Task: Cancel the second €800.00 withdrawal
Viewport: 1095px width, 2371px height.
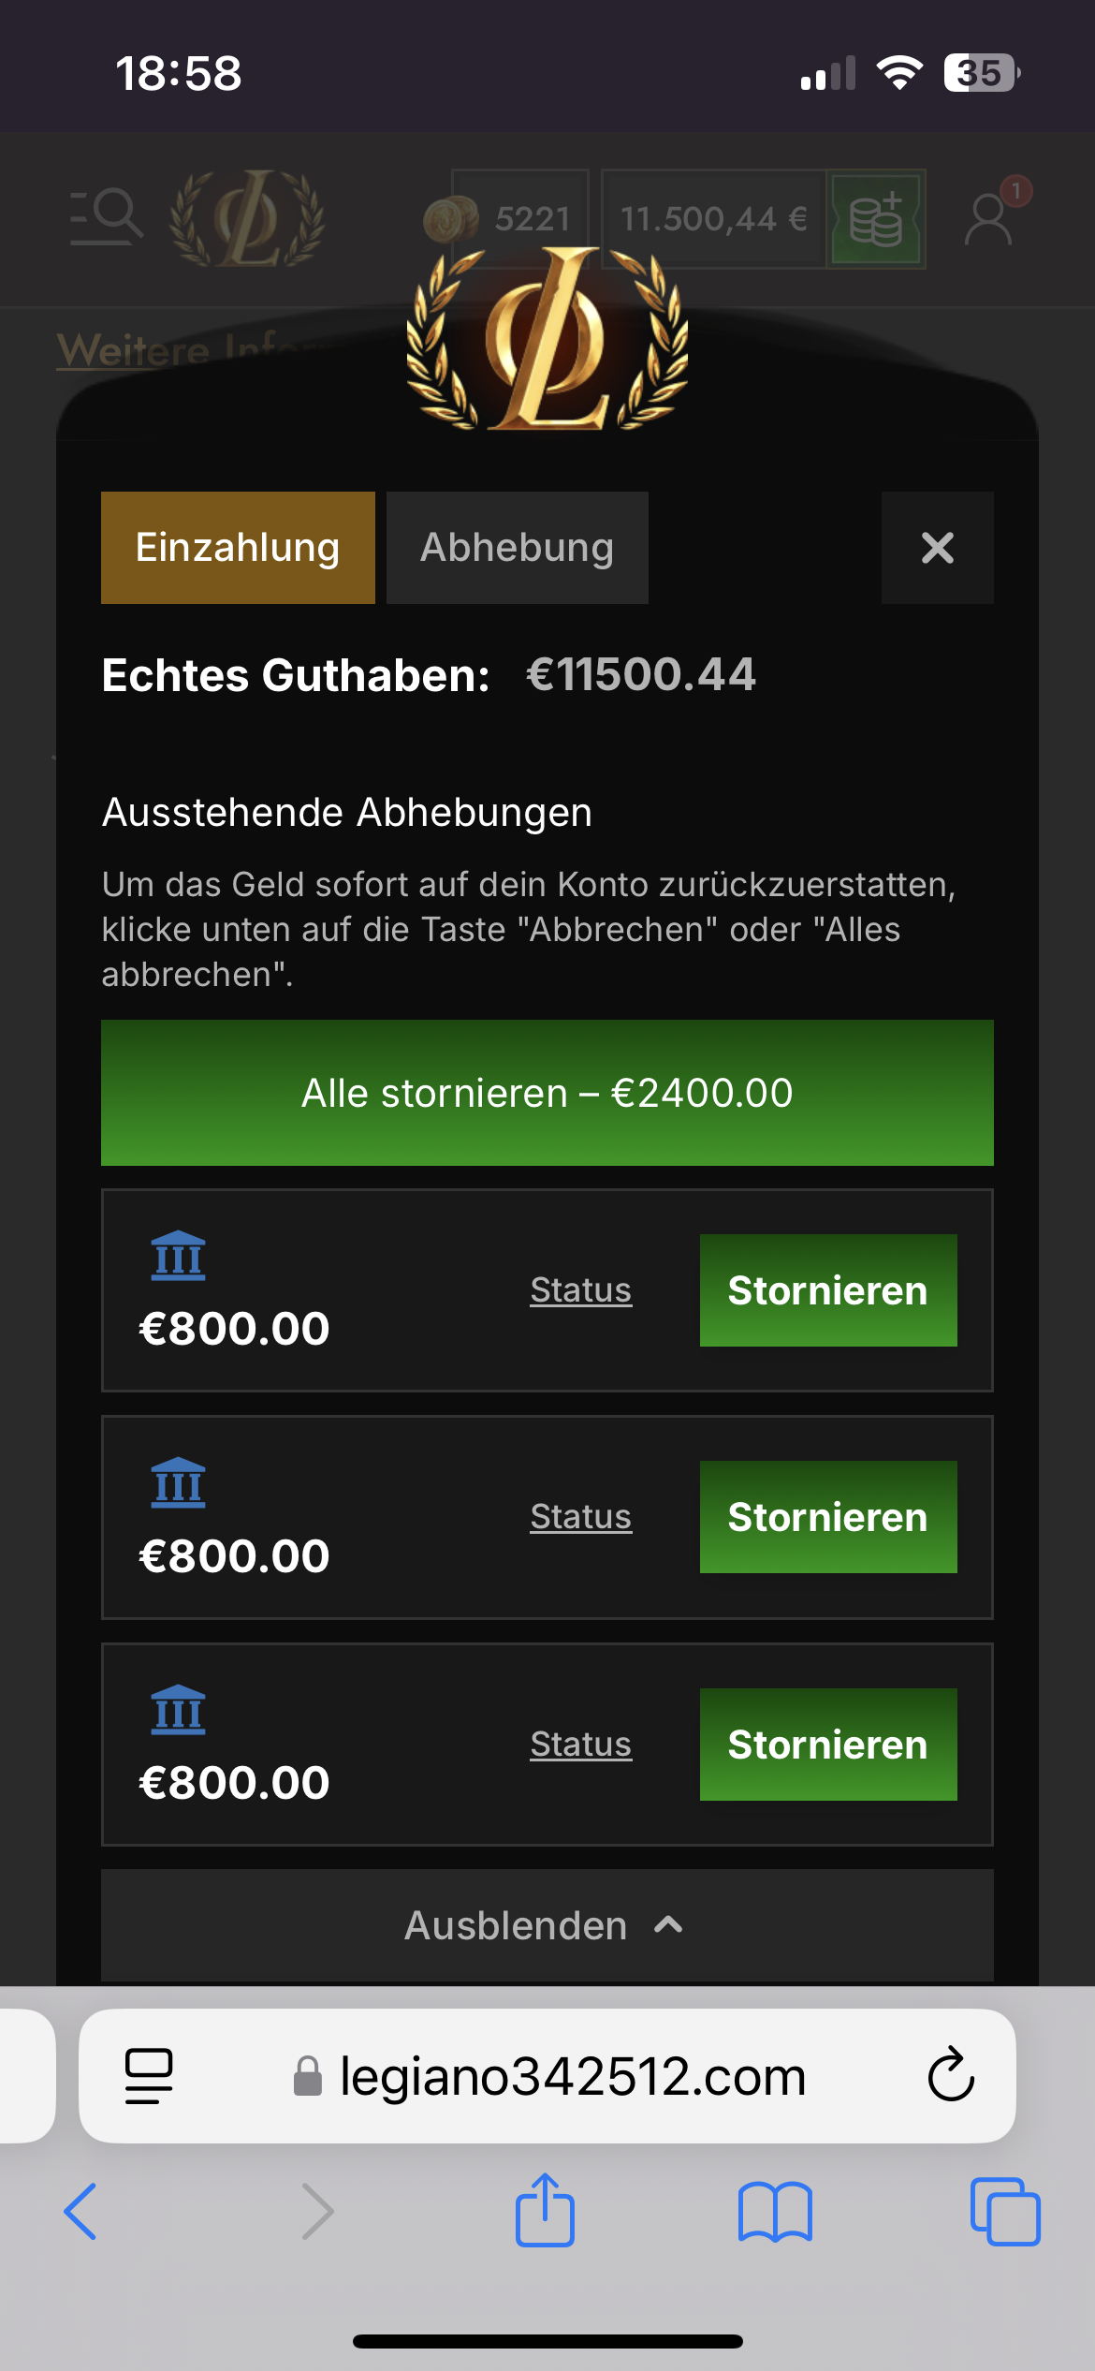Action: (827, 1517)
